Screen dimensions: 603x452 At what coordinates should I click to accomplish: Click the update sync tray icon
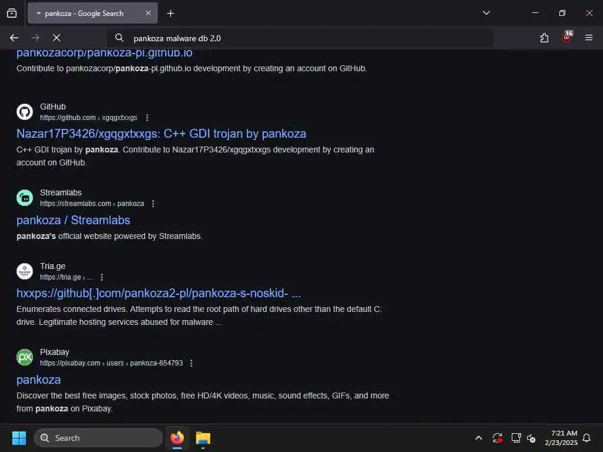(x=497, y=438)
